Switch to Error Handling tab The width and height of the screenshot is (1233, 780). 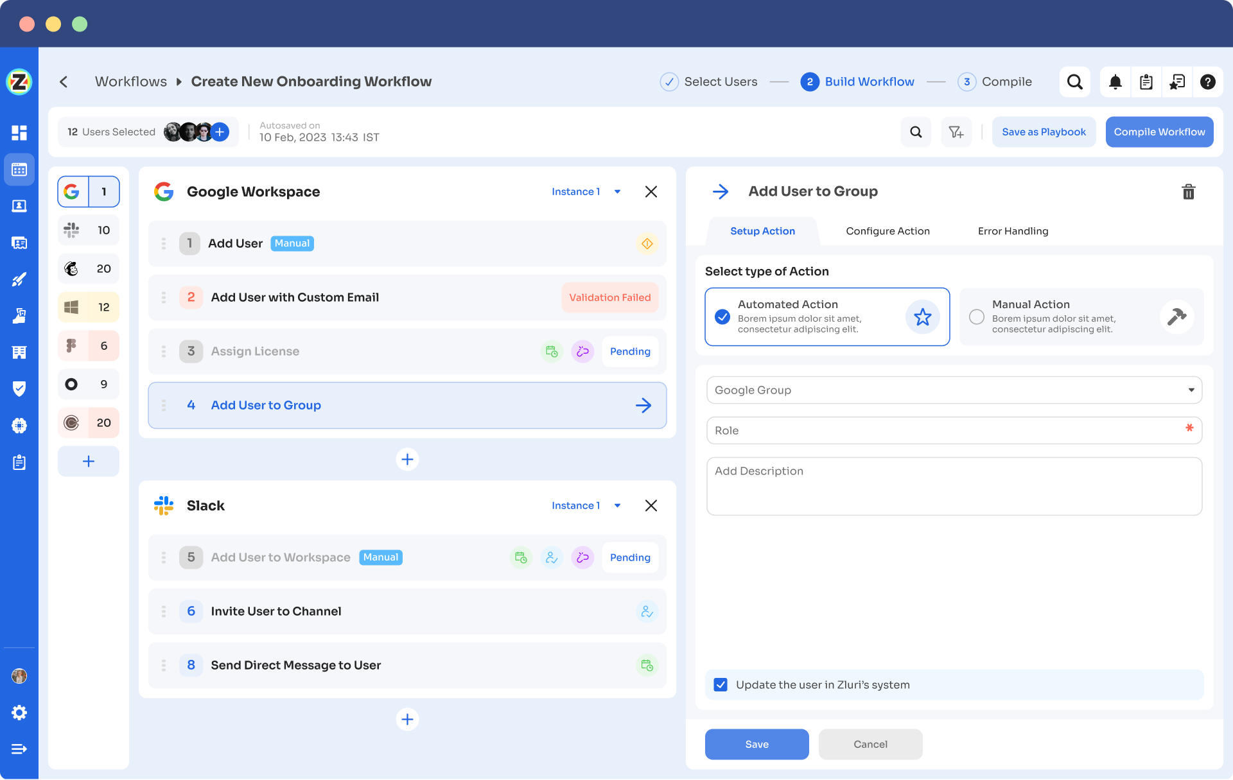coord(1013,231)
